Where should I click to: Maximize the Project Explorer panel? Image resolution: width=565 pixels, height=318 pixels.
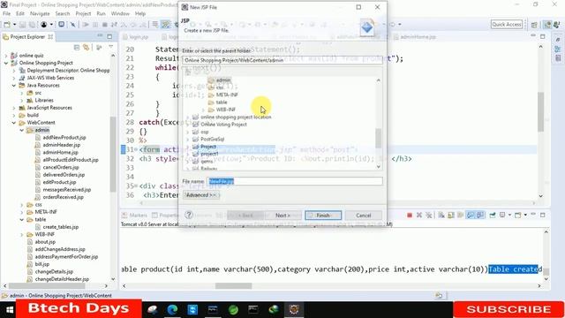(x=109, y=36)
